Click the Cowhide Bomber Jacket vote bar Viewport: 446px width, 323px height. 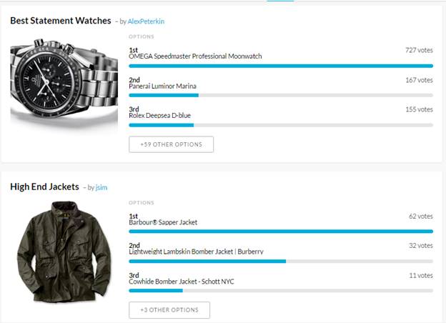pyautogui.click(x=280, y=291)
